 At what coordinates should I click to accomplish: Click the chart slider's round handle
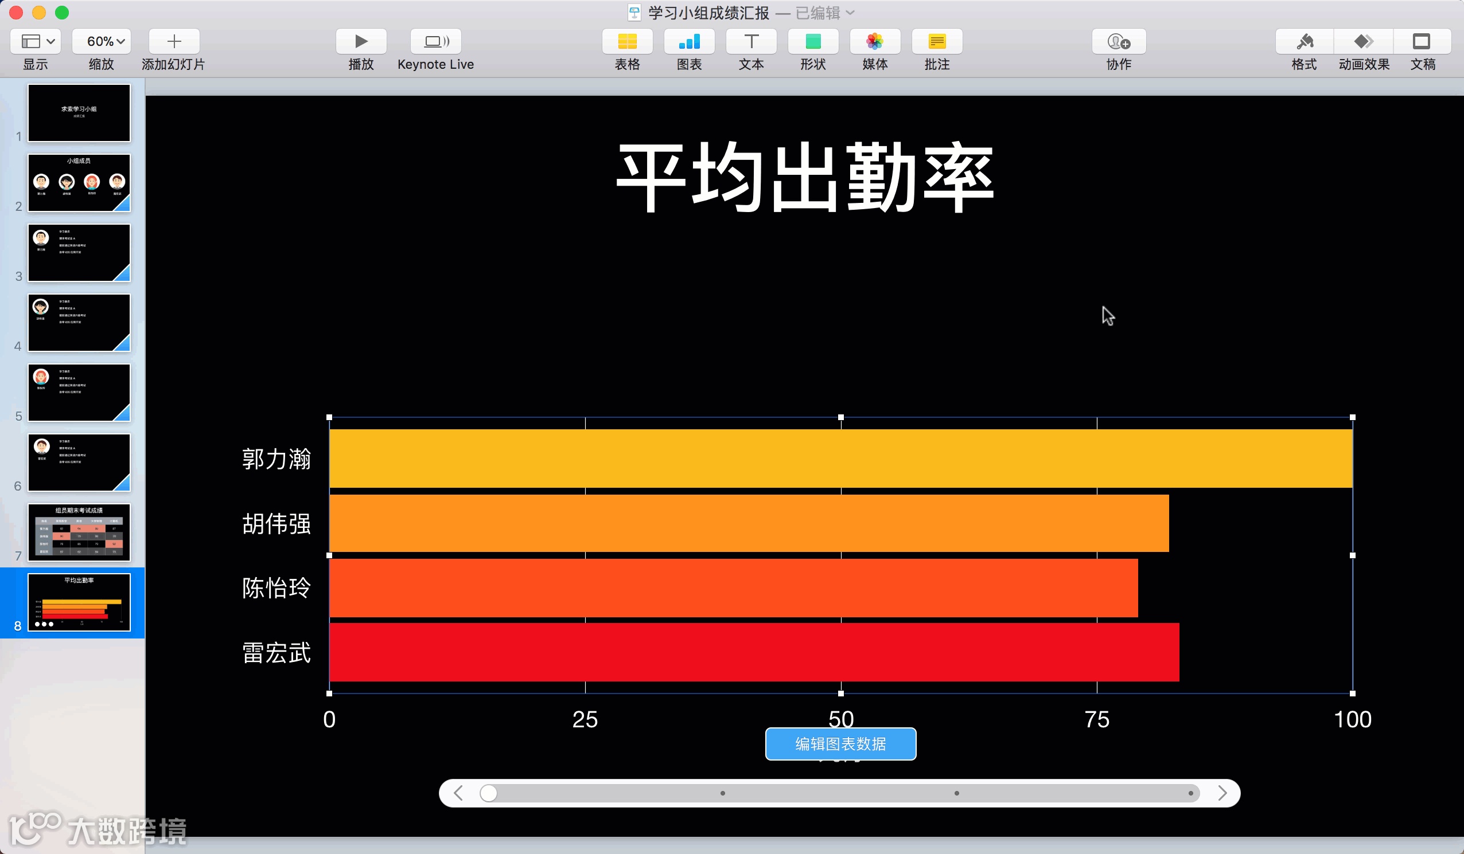[x=489, y=793]
